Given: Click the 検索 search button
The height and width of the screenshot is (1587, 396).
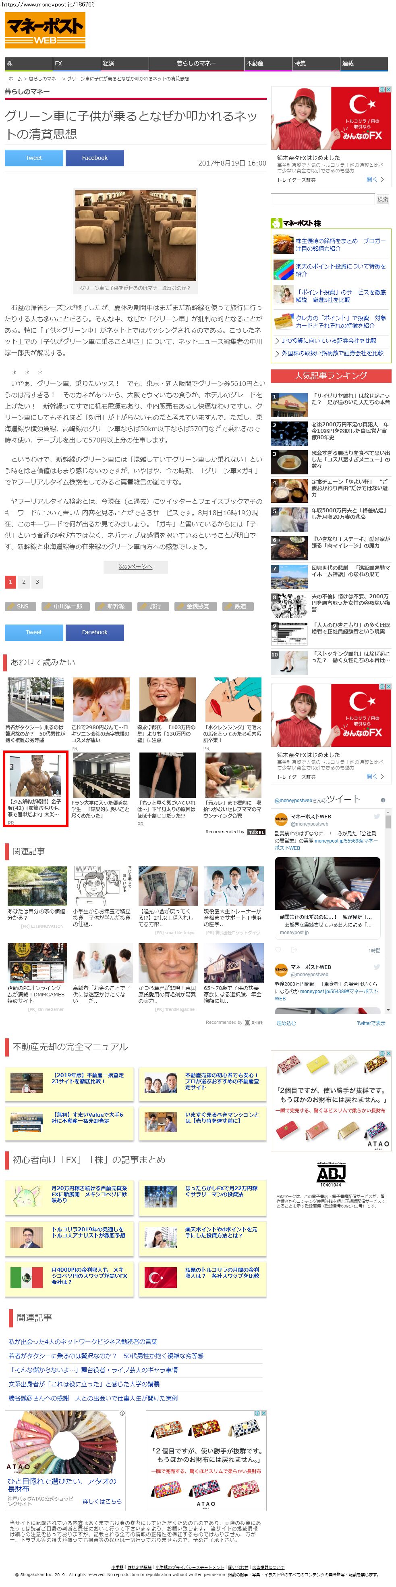Looking at the screenshot, I should [x=383, y=199].
